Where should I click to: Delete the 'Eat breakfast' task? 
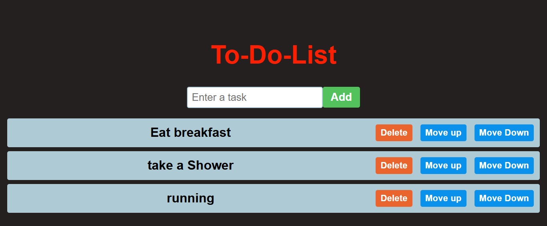click(x=394, y=133)
